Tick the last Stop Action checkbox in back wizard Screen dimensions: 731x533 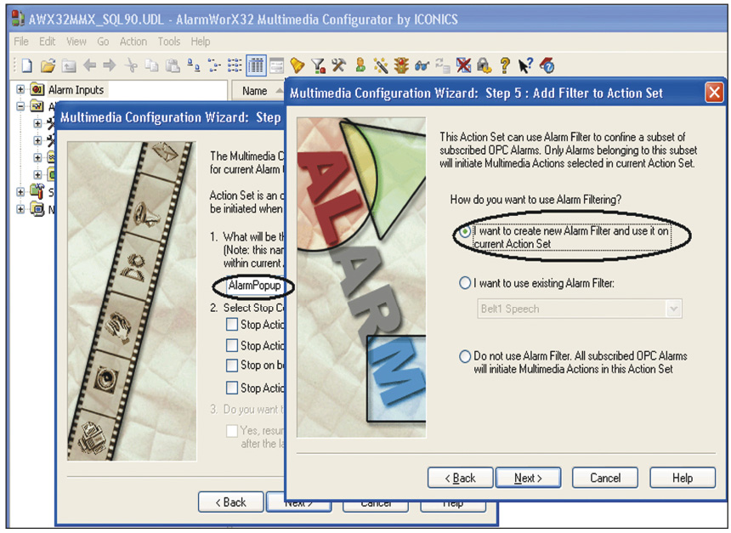(232, 388)
